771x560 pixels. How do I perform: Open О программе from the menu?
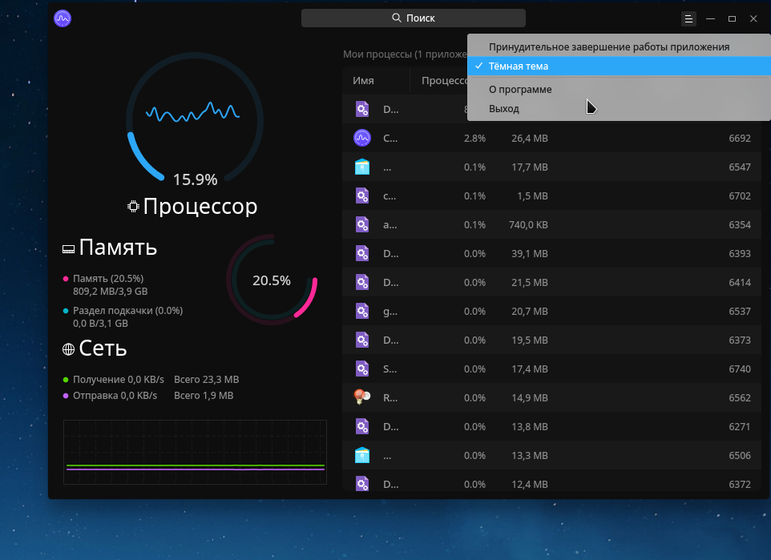coord(619,90)
